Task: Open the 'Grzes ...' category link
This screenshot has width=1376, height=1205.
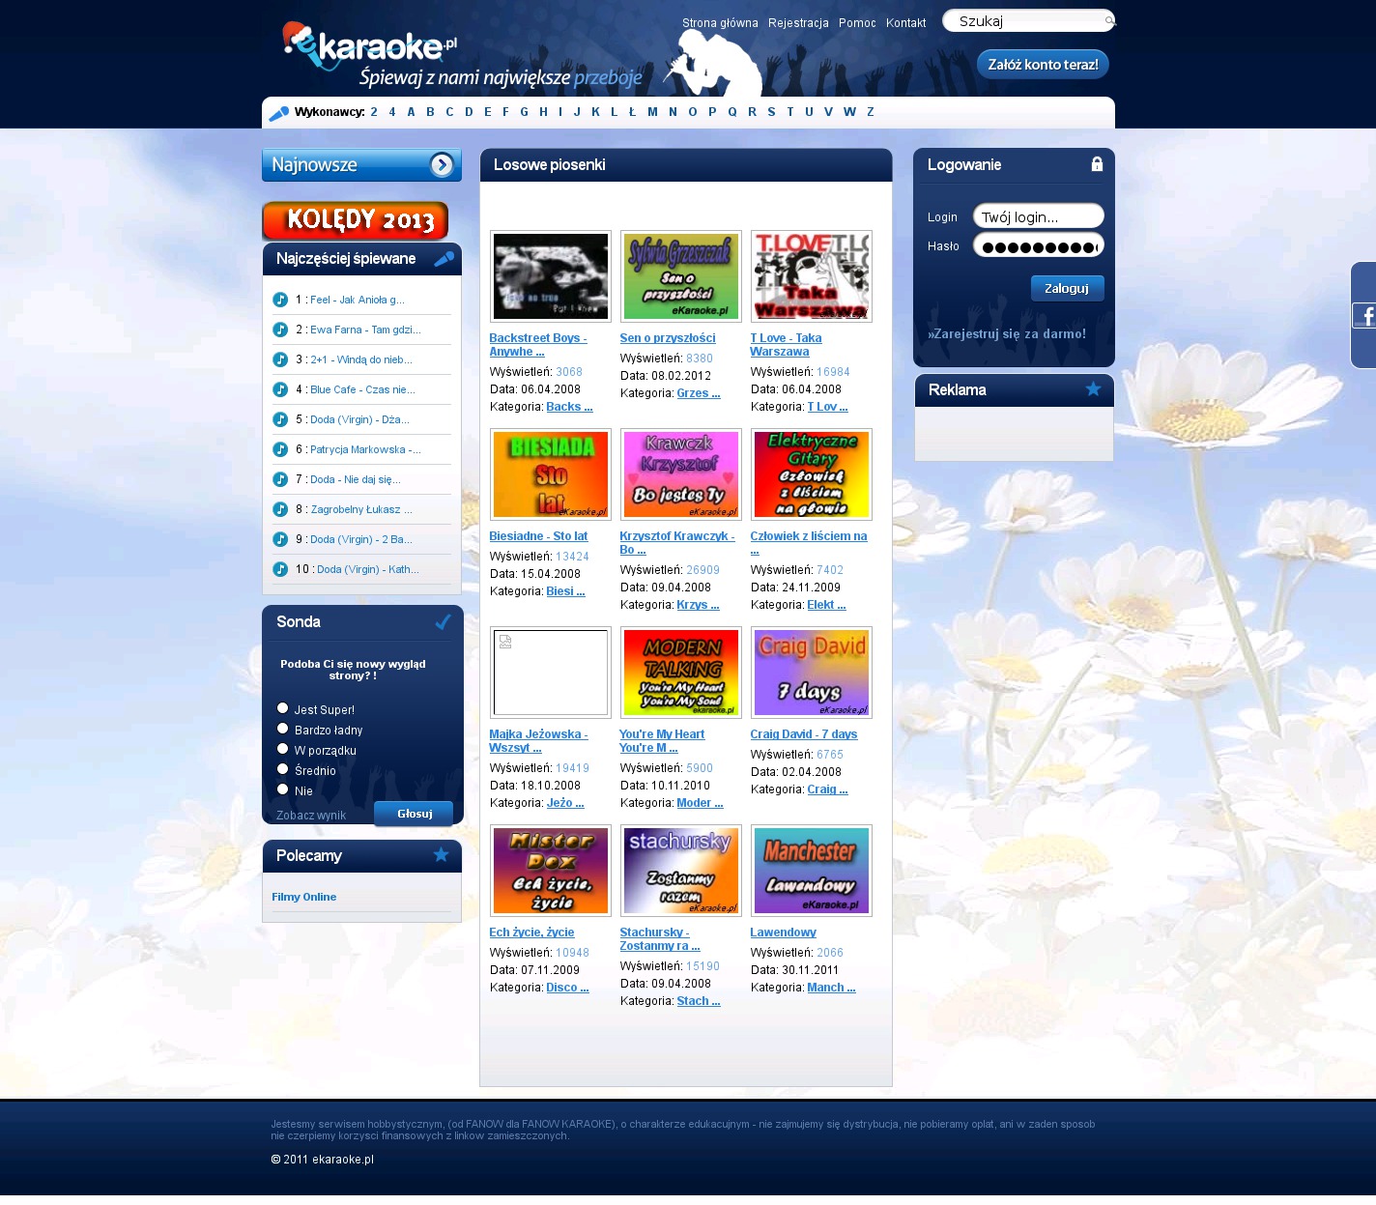Action: click(699, 393)
